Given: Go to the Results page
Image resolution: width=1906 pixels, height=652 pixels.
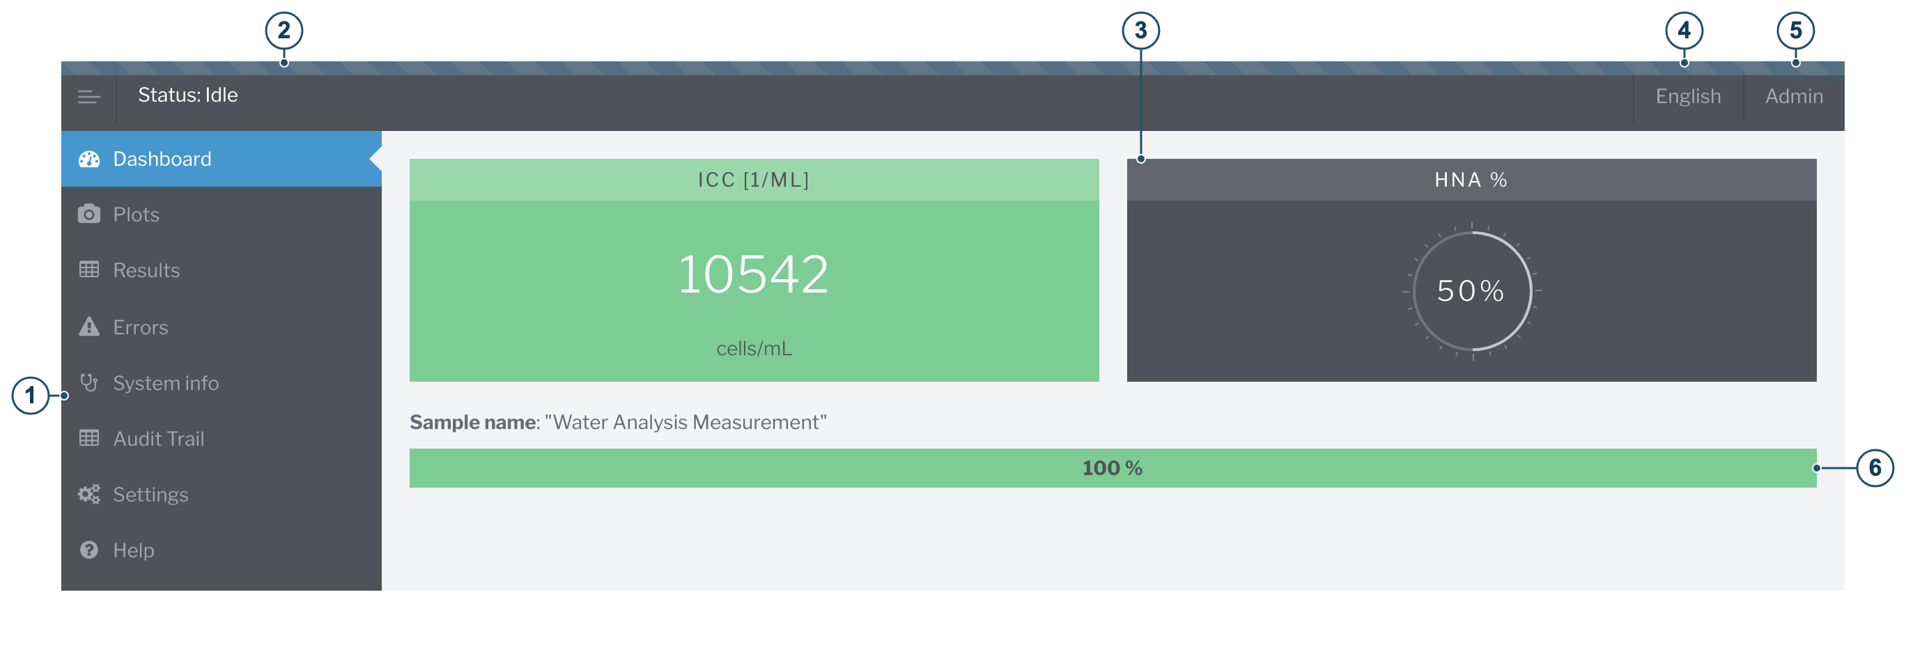Looking at the screenshot, I should 222,270.
